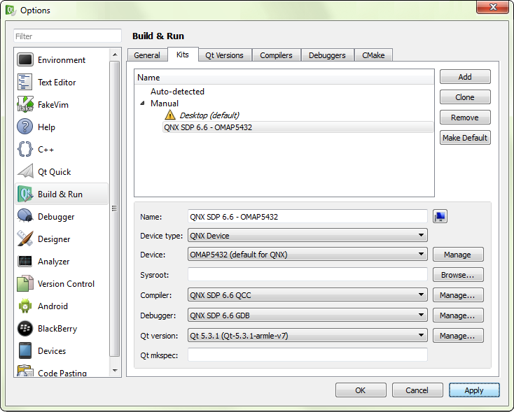Open the Android settings category
The image size is (514, 412).
coord(53,306)
